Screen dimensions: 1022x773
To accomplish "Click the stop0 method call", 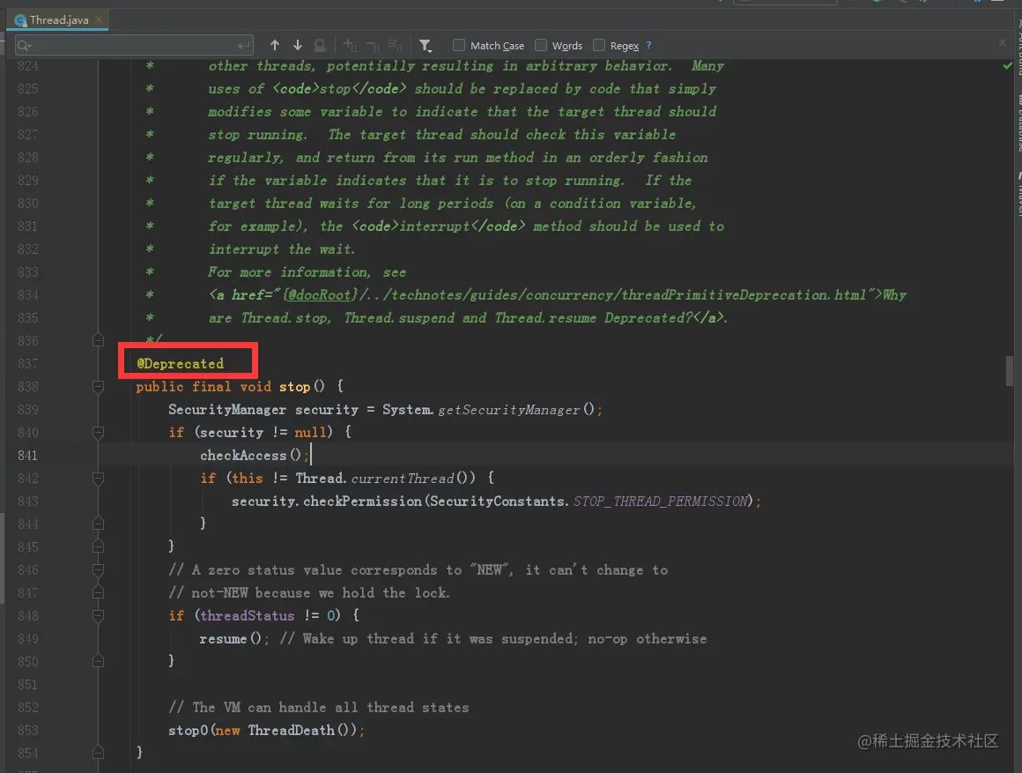I will 188,730.
